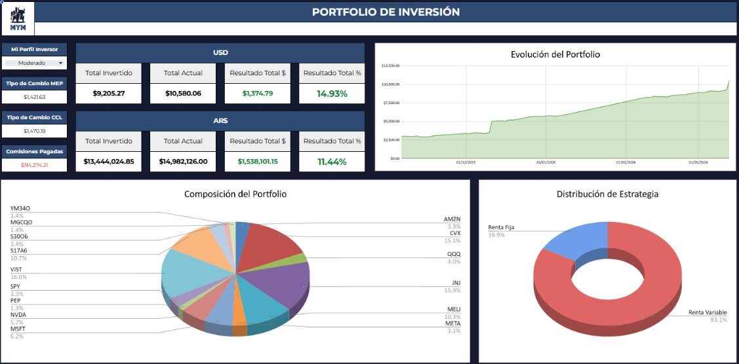This screenshot has height=364, width=739.
Task: Select USD Total Invertido $9,205.27
Action: coord(109,94)
